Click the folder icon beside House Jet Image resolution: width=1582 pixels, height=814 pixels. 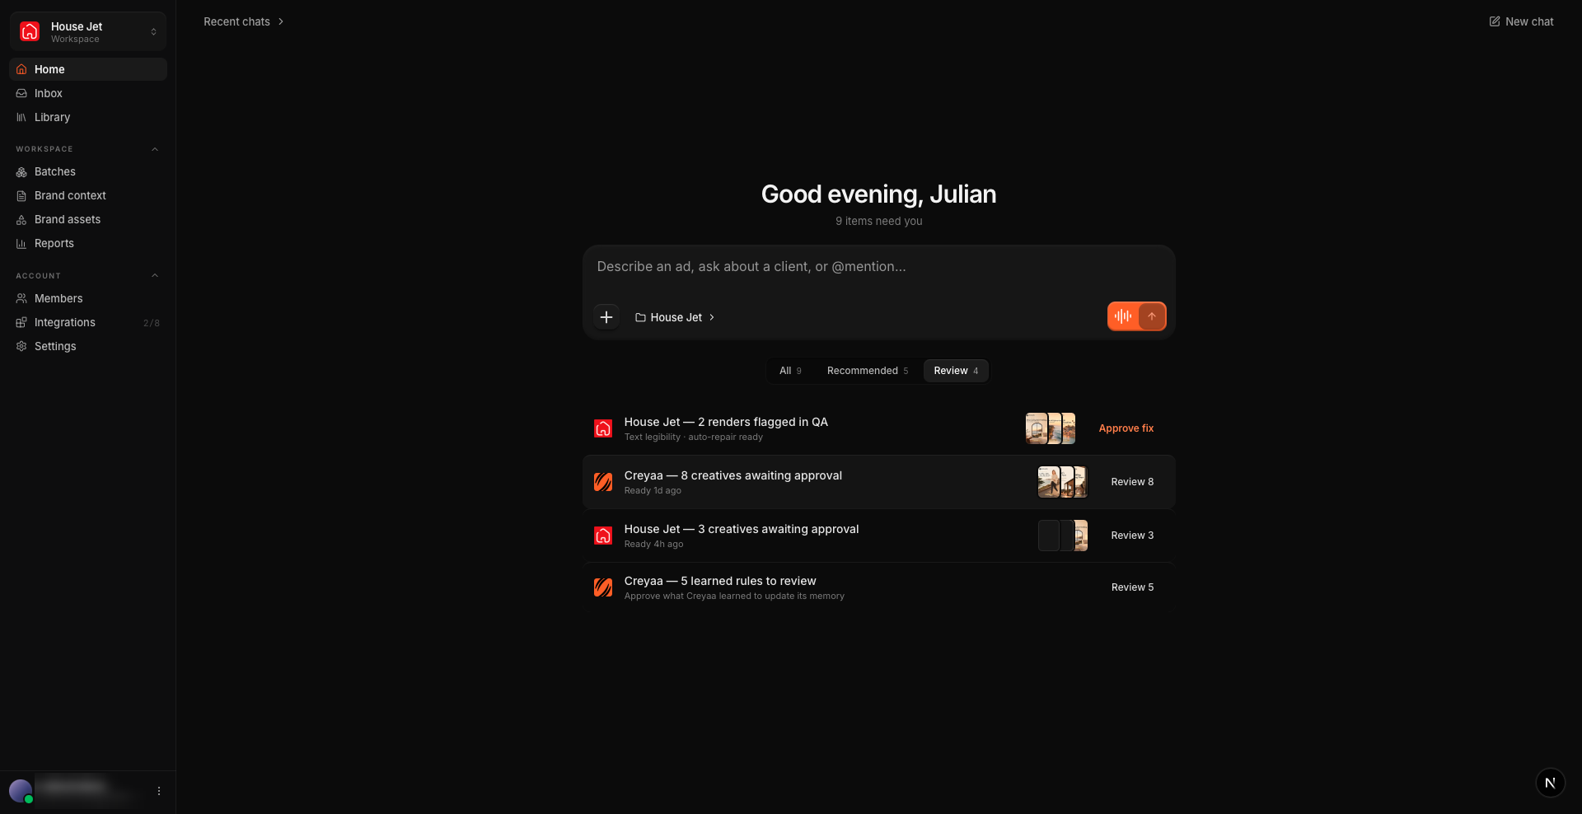pos(640,317)
